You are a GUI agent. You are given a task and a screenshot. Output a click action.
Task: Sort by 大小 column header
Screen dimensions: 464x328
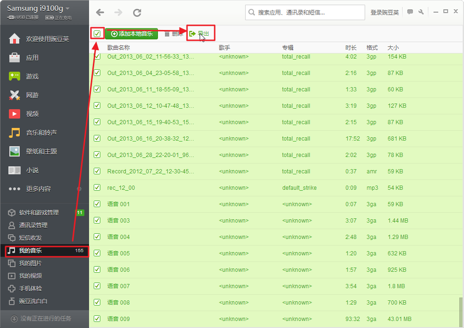pyautogui.click(x=393, y=48)
